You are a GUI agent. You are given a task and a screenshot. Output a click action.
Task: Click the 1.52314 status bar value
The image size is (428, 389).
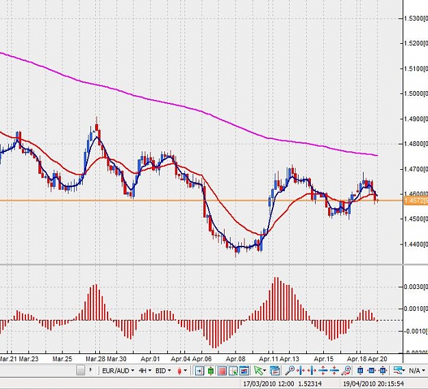point(310,384)
